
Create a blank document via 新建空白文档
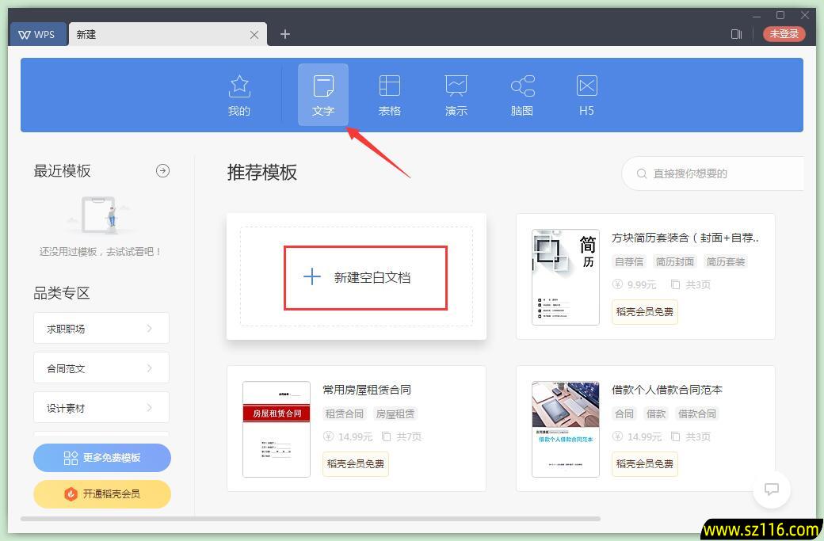[x=365, y=277]
